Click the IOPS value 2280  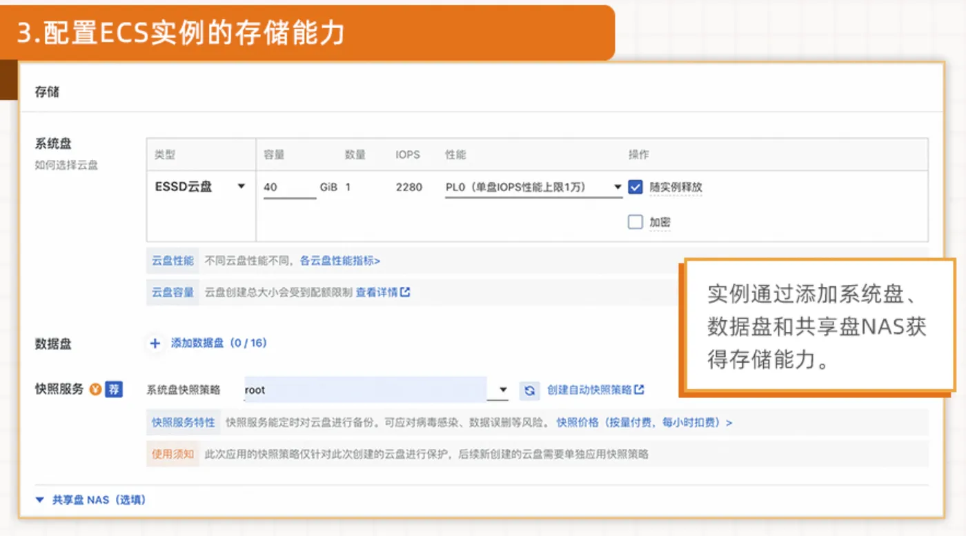click(409, 187)
